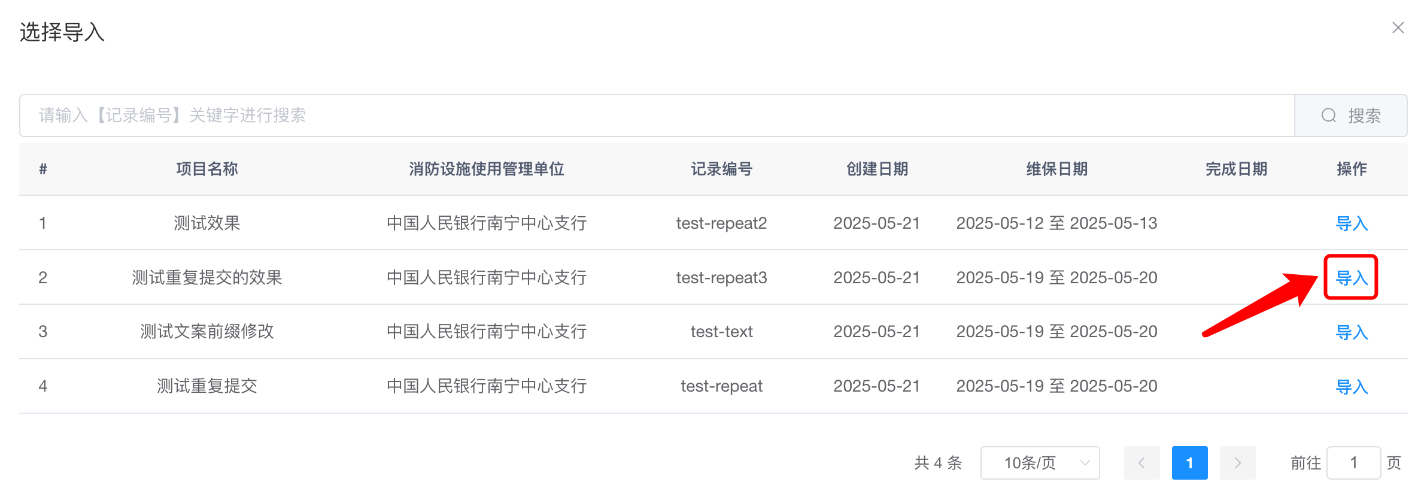
Task: Select the 测试效果 project name cell
Action: [207, 223]
